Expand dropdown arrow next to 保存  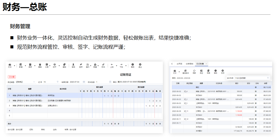click(x=35, y=66)
